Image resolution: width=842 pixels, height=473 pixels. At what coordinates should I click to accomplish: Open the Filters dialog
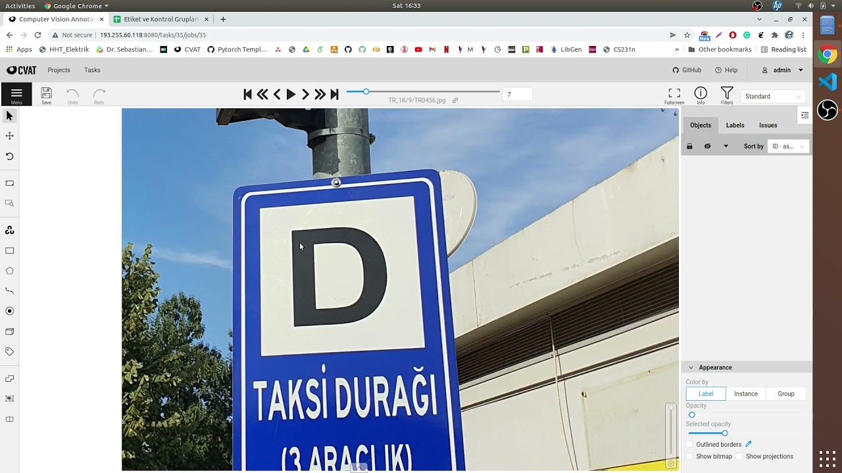coord(727,95)
